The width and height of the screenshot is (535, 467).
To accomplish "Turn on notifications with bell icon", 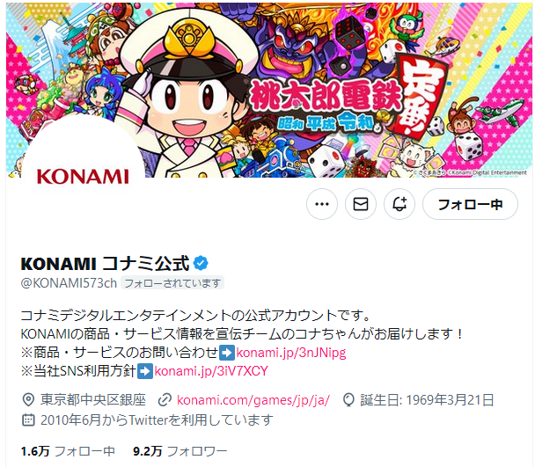I will 399,204.
